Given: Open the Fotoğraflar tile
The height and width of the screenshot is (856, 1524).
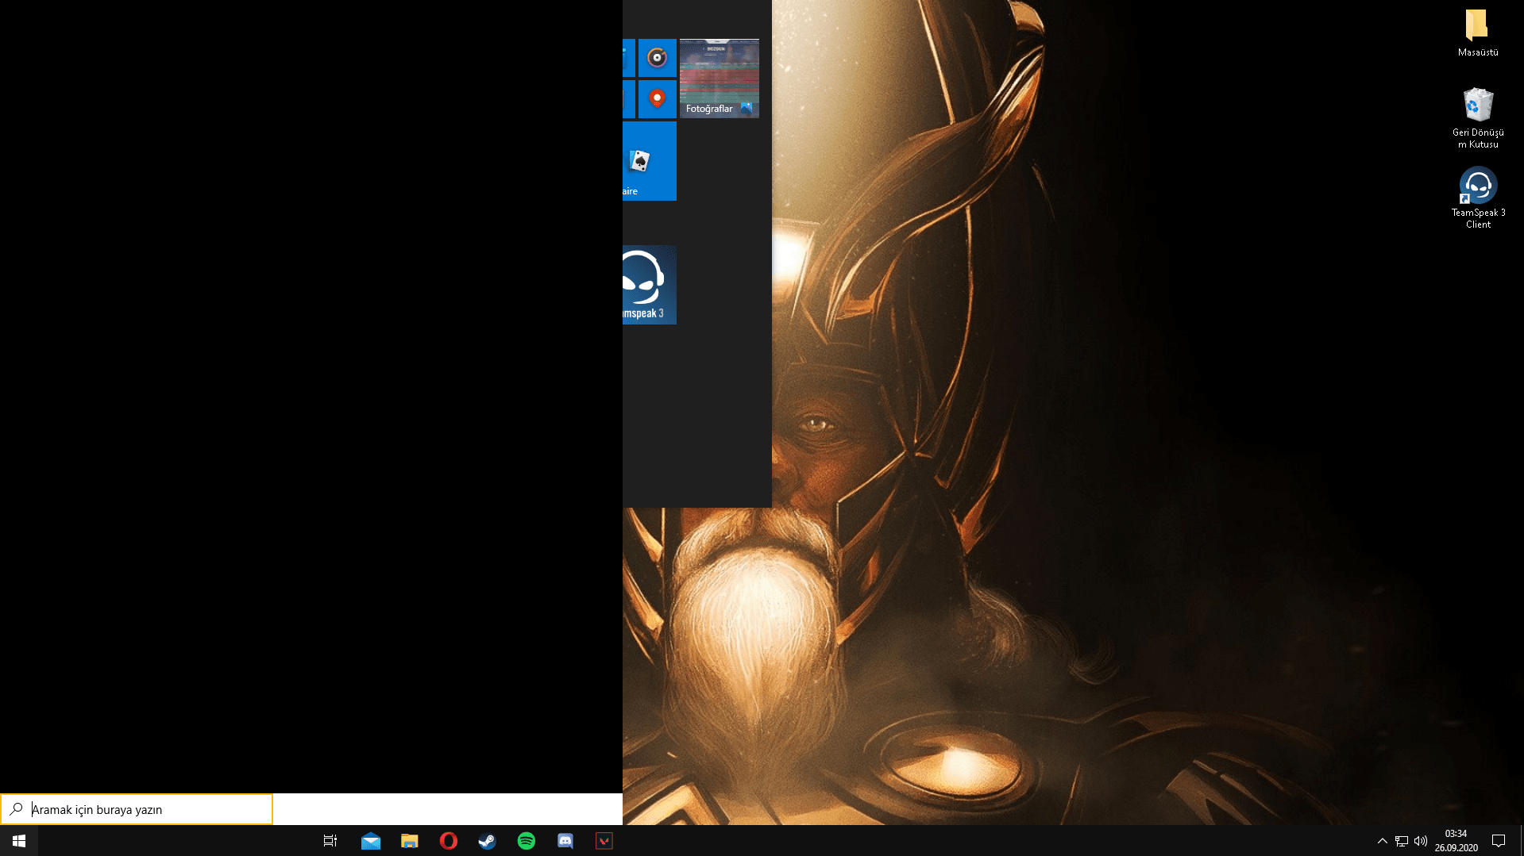Looking at the screenshot, I should tap(719, 77).
